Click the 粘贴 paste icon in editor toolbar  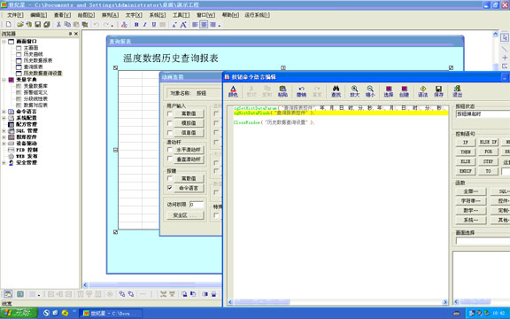282,91
